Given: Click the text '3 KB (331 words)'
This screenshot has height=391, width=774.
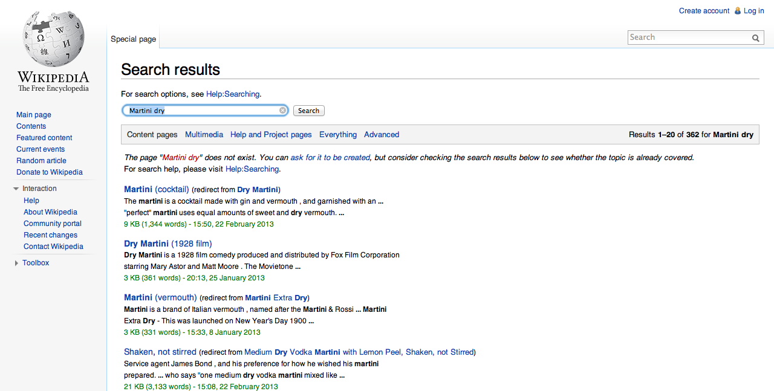Looking at the screenshot, I should [x=152, y=332].
